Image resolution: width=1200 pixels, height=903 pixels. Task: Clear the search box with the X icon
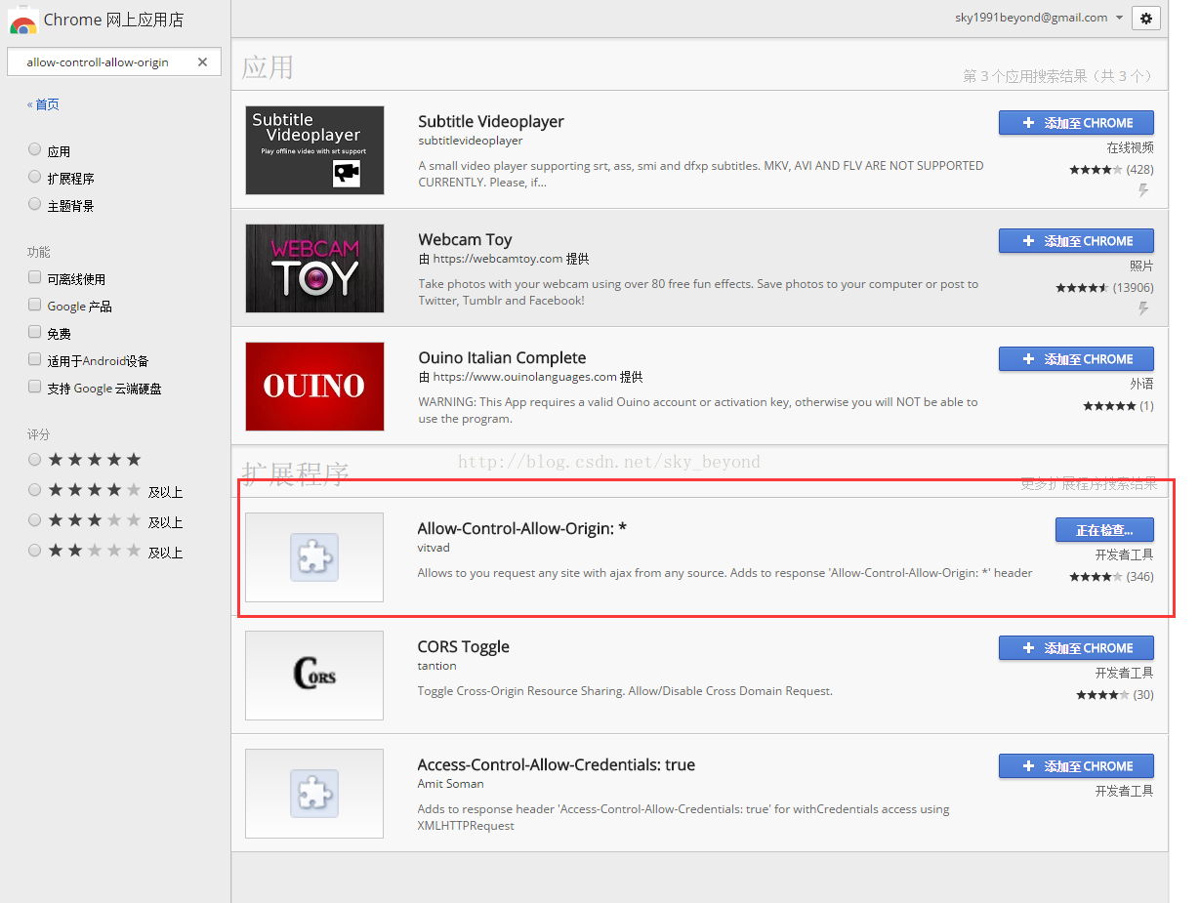click(x=202, y=62)
